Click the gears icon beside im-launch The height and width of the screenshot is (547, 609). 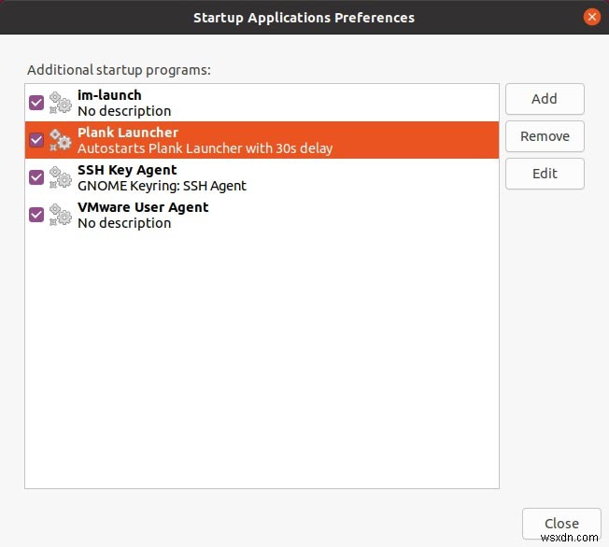pyautogui.click(x=61, y=103)
